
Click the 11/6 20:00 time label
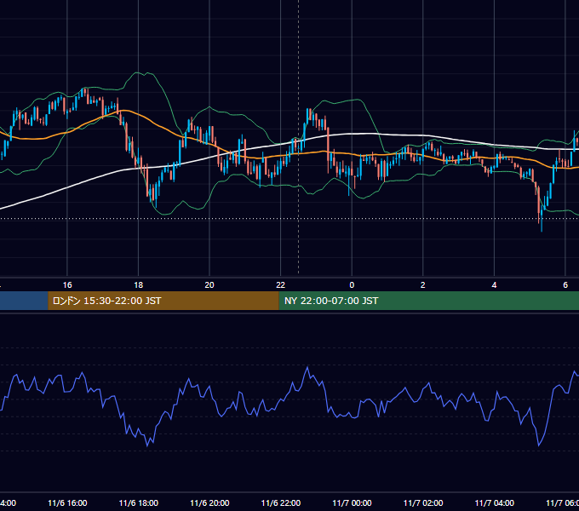coord(209,503)
